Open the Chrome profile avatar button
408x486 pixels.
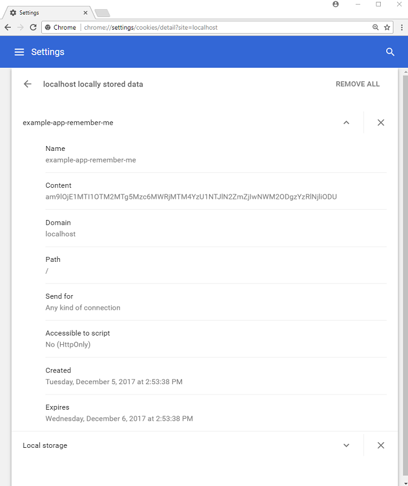pyautogui.click(x=336, y=4)
